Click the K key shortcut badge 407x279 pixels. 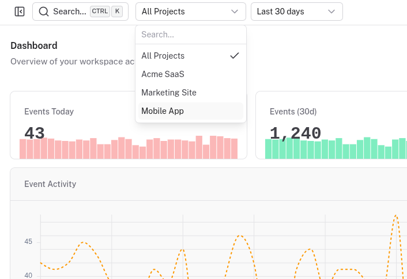pos(117,12)
